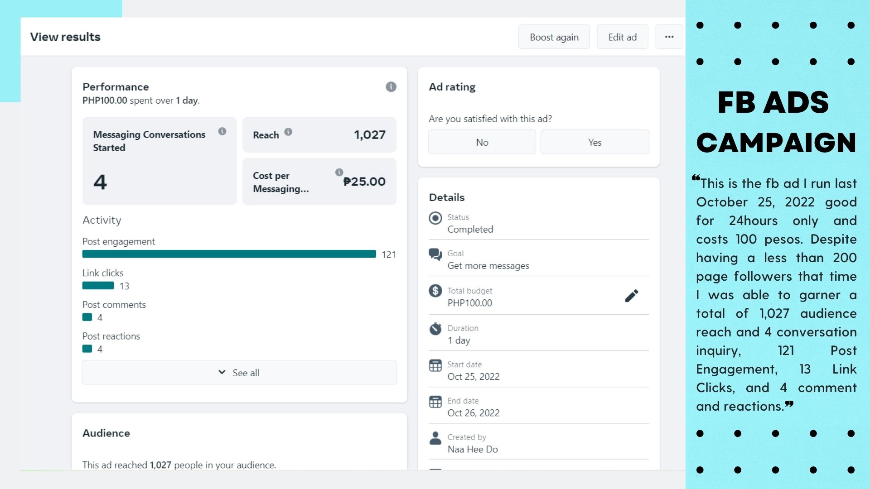Screen dimensions: 870x489
Task: Click the Duration stopwatch icon
Action: (435, 329)
